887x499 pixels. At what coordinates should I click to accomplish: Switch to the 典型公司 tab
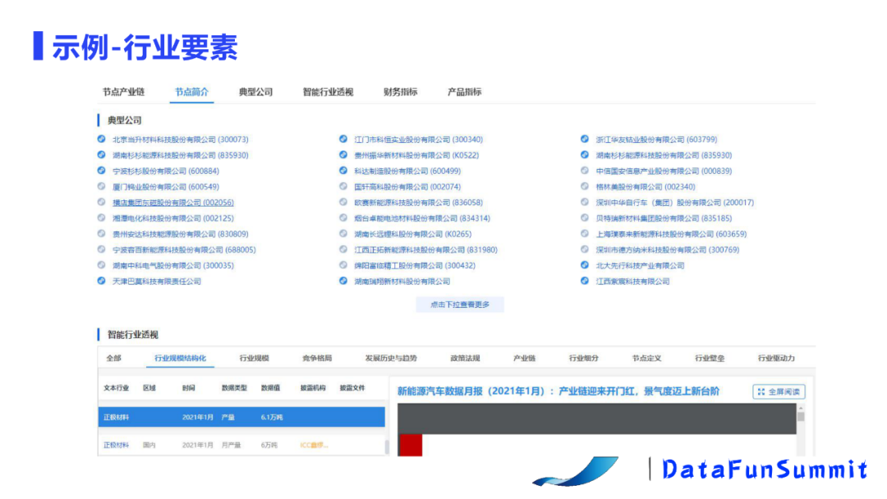(255, 92)
